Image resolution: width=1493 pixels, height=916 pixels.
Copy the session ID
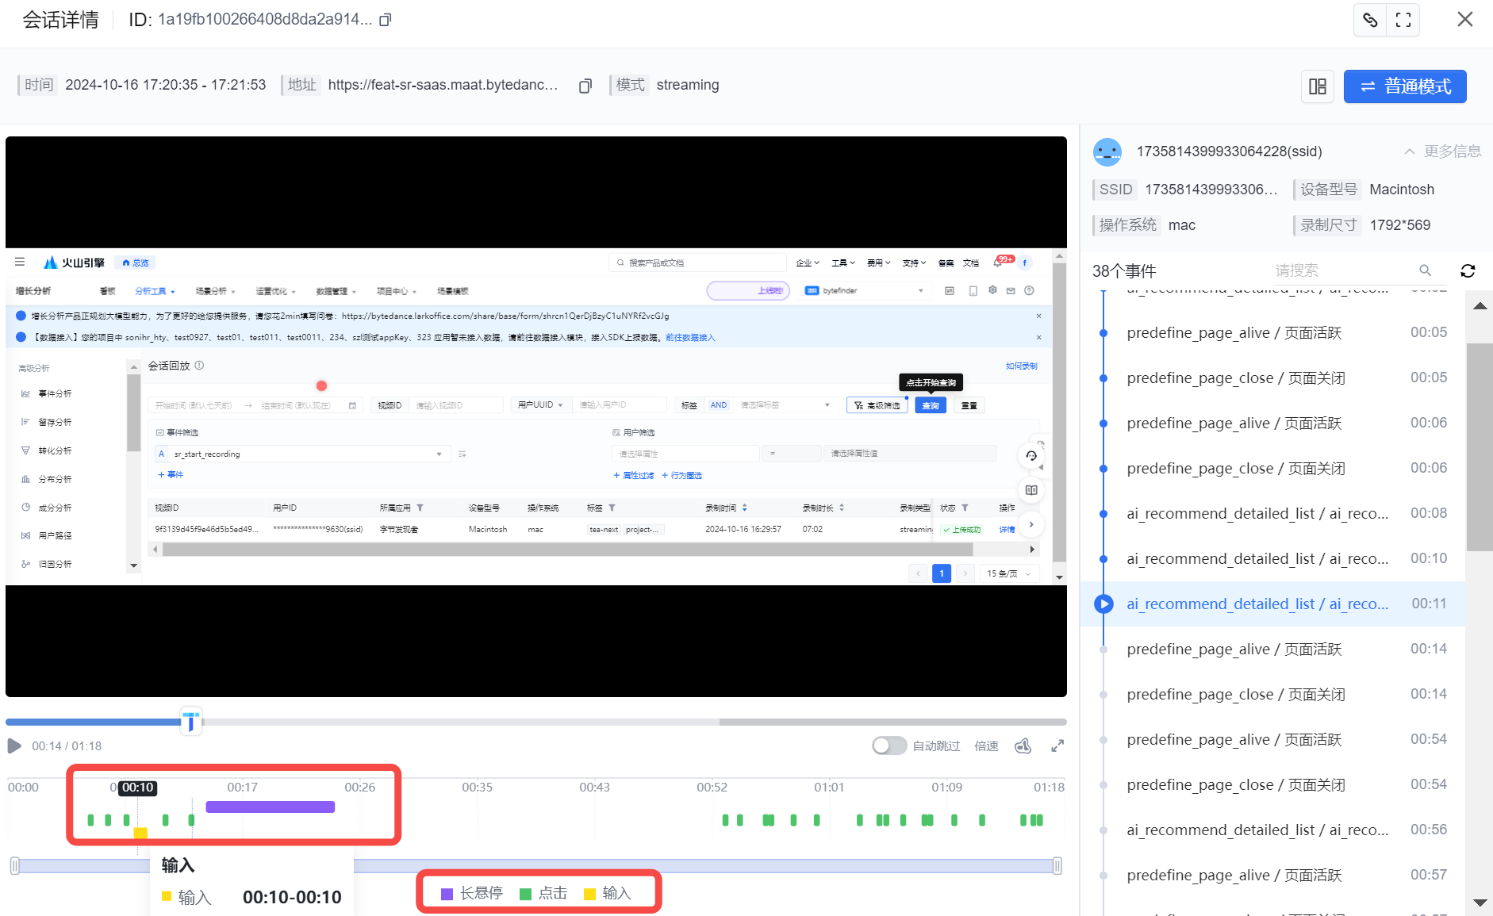(x=386, y=20)
